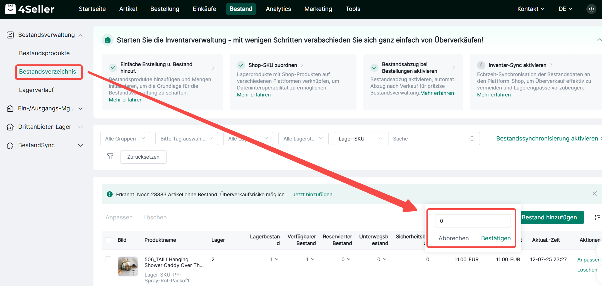Open the Analytics menu tab
Image resolution: width=602 pixels, height=286 pixels.
[x=278, y=9]
